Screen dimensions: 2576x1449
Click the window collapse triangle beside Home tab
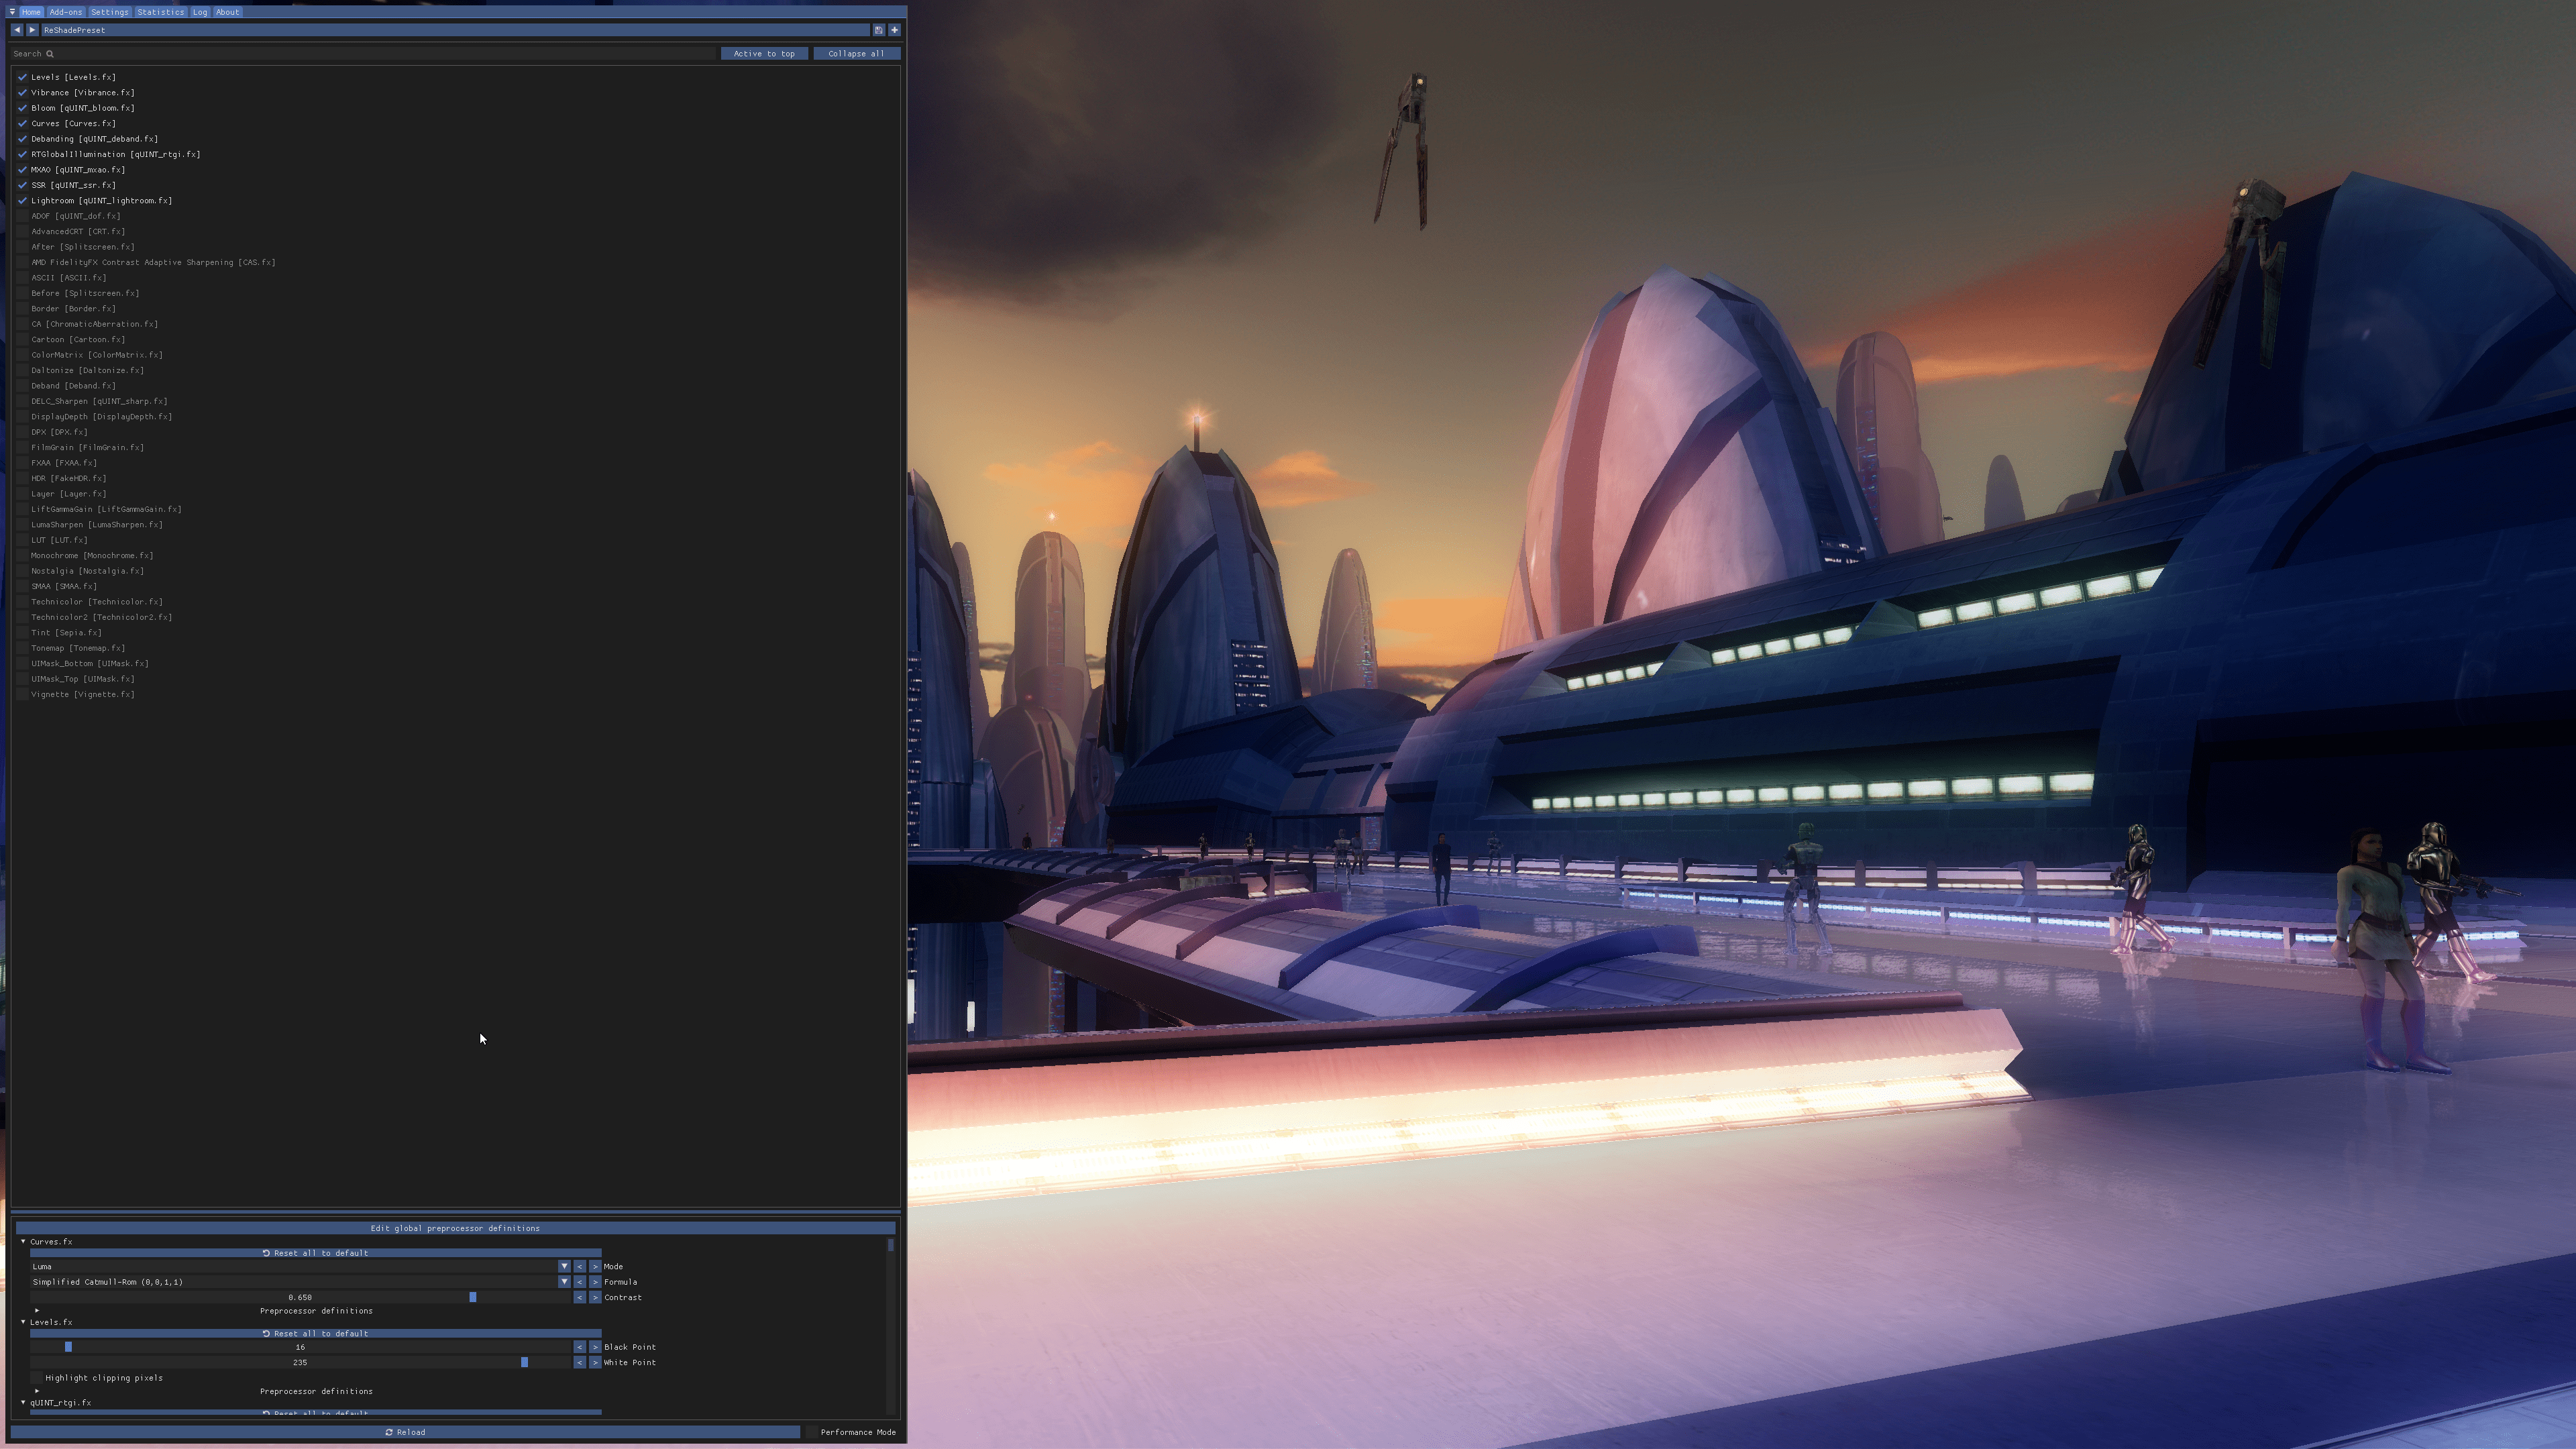pyautogui.click(x=12, y=12)
